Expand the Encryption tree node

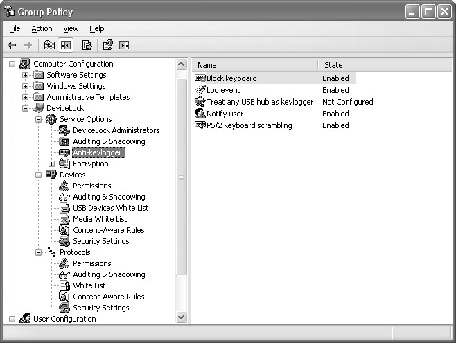click(x=52, y=164)
